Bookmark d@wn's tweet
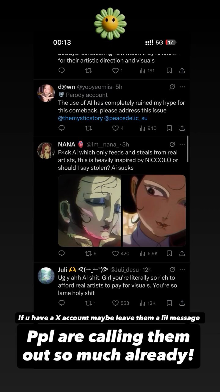This screenshot has height=392, width=220. click(169, 128)
